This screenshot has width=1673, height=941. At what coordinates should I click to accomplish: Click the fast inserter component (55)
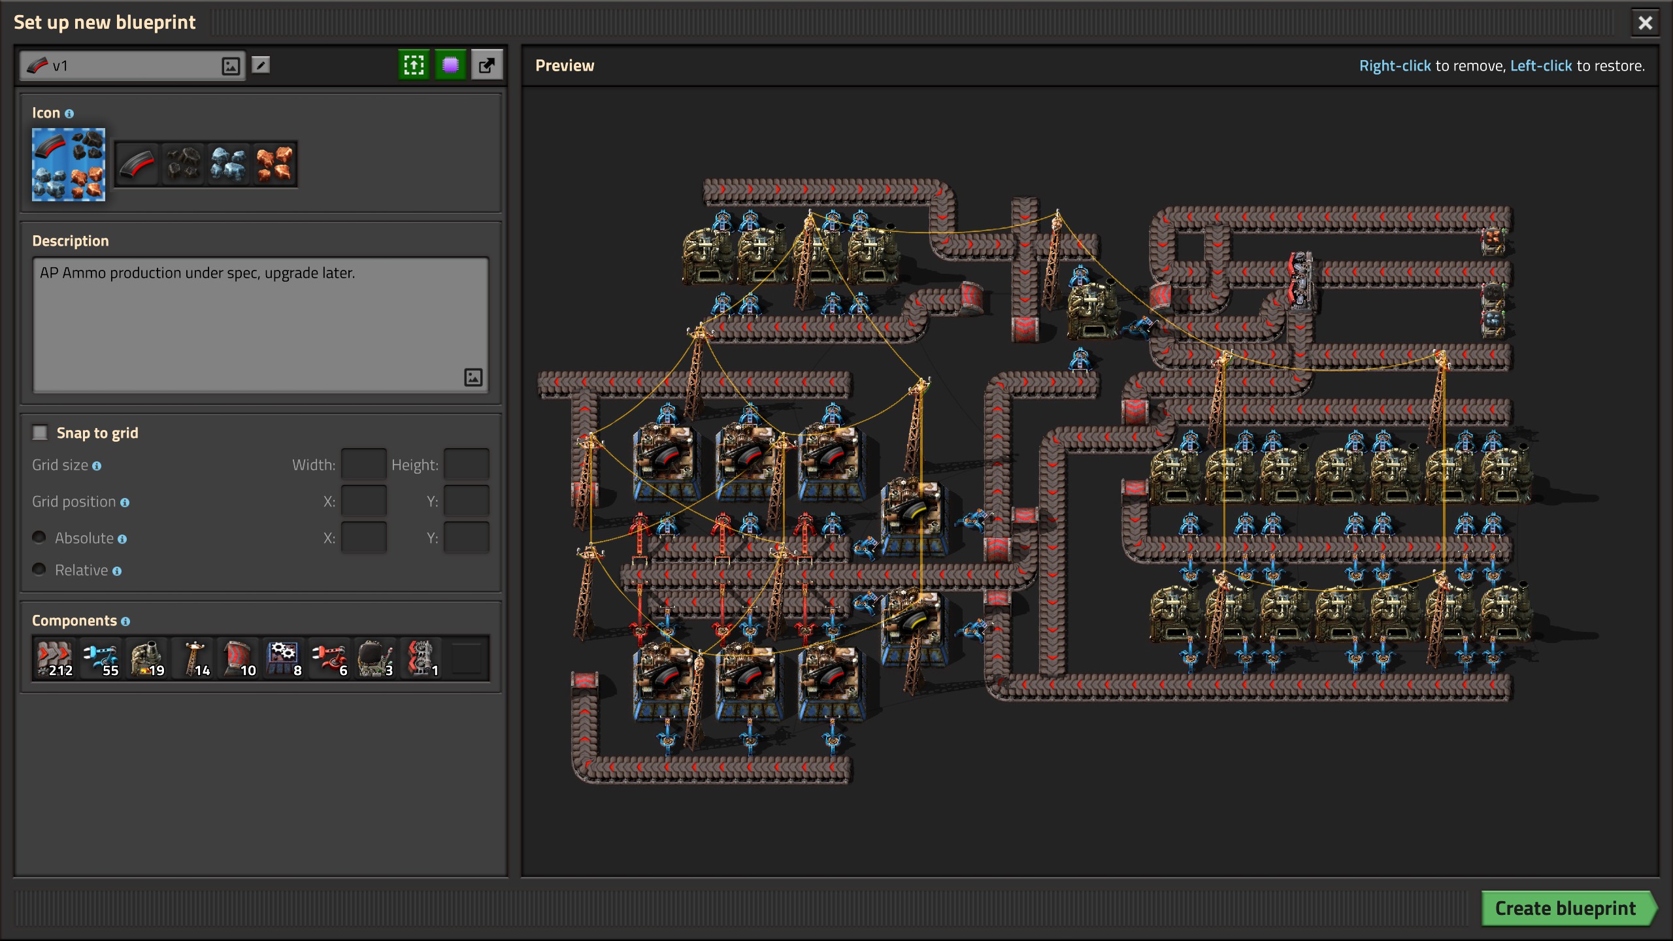point(101,659)
